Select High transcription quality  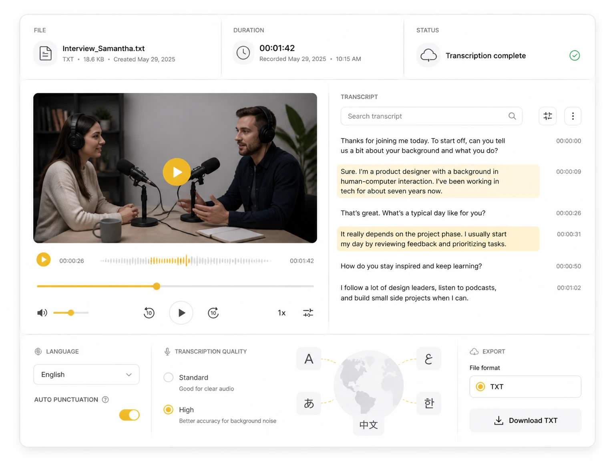click(169, 409)
